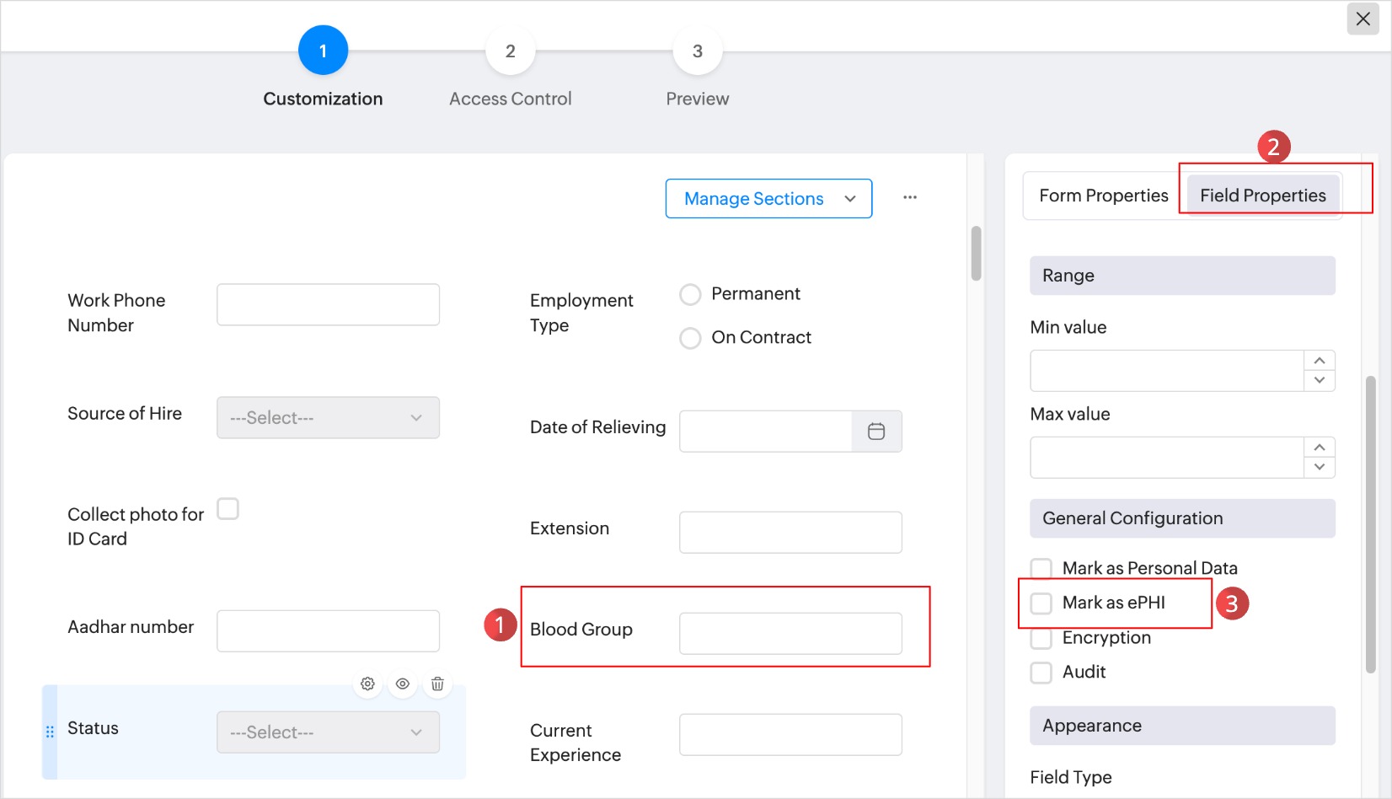Increase Min value with up arrow
The width and height of the screenshot is (1392, 799).
(1320, 361)
